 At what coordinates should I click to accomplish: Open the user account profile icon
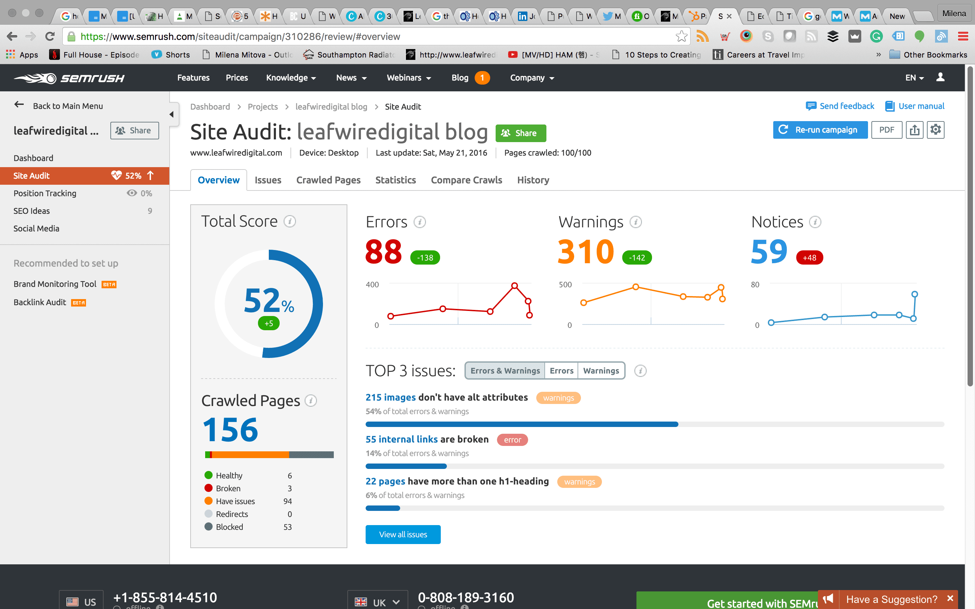(x=940, y=77)
